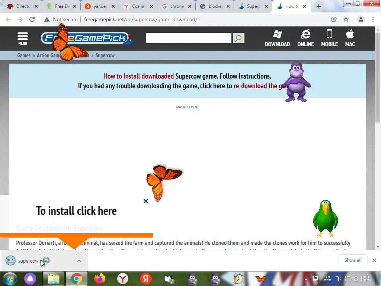Click the address bar URL
This screenshot has height=286, width=381.
pos(140,19)
